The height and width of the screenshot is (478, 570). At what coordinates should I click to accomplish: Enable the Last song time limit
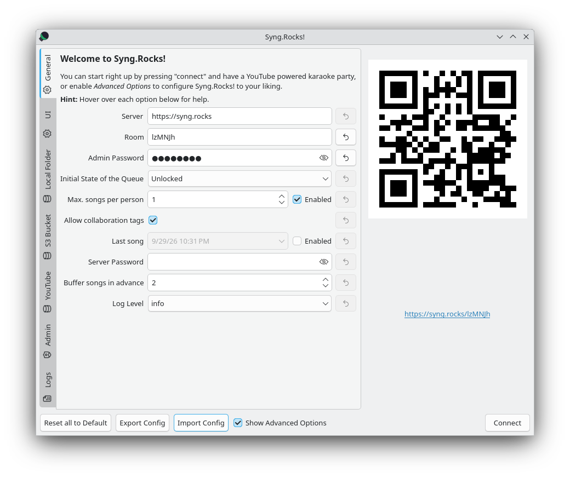tap(297, 241)
